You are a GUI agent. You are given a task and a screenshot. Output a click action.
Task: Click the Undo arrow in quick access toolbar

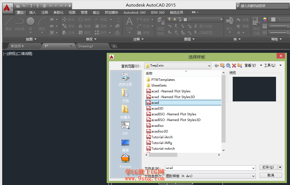click(51, 6)
